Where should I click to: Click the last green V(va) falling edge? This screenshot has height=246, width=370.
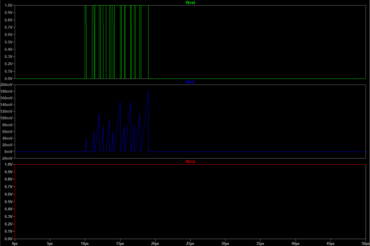coord(149,43)
